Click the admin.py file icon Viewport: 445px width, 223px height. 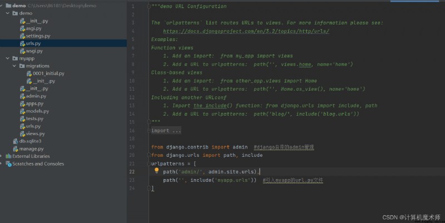coord(22,96)
